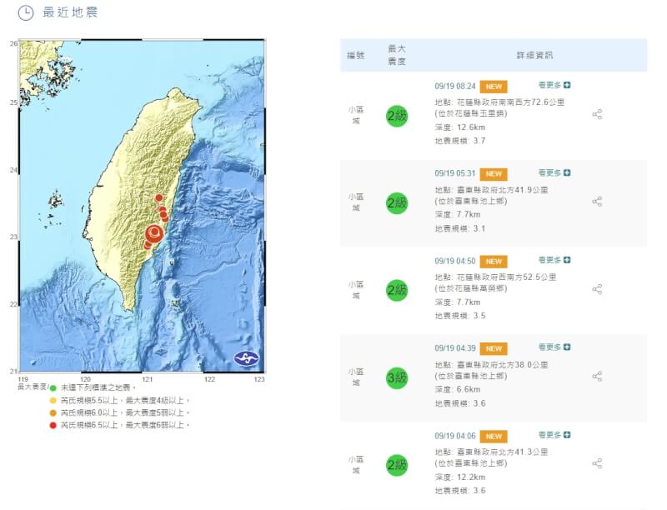Image resolution: width=667 pixels, height=510 pixels.
Task: Expand 看更多 for the 09/19 05:31 quake
Action: (554, 172)
